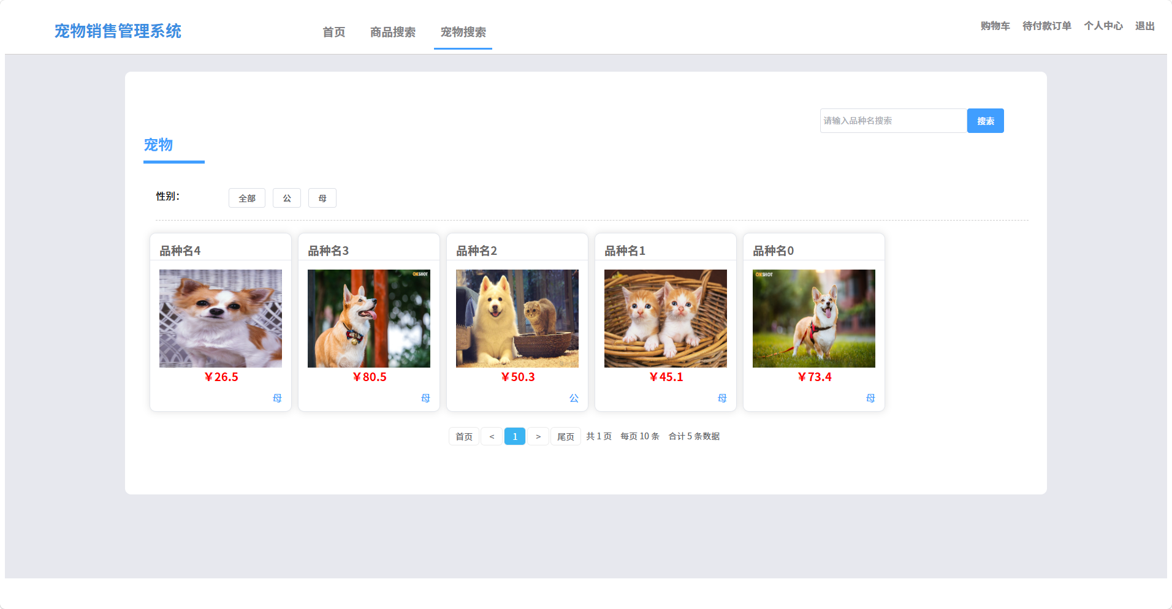
Task: Filter gender by 全部
Action: [247, 198]
